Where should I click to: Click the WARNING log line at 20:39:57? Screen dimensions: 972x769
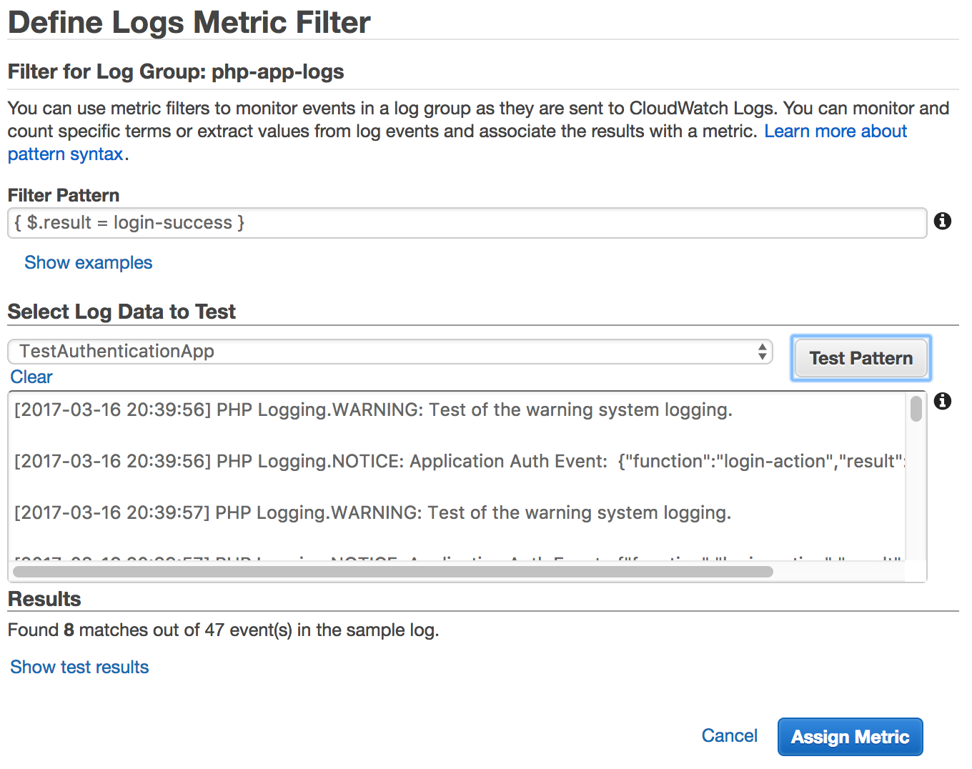pyautogui.click(x=372, y=513)
